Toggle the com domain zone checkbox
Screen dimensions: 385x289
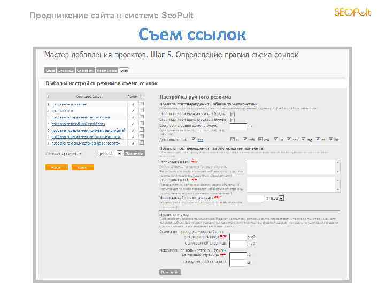260,139
